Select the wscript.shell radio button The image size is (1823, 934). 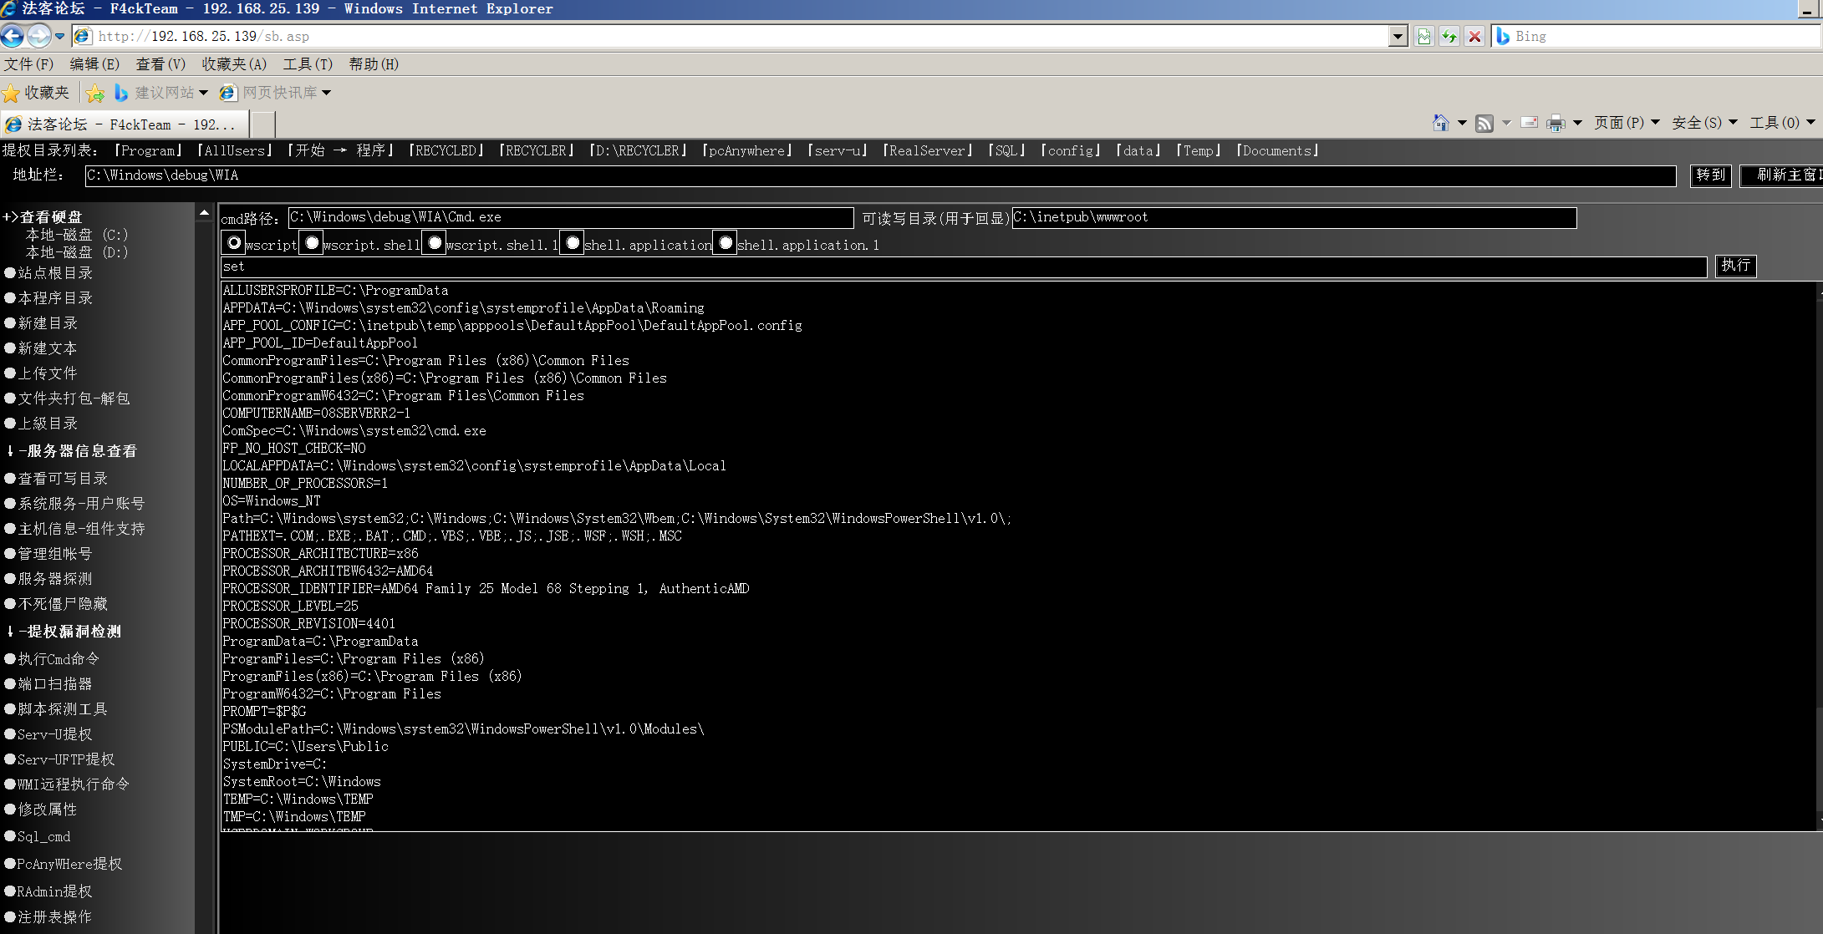(x=312, y=243)
